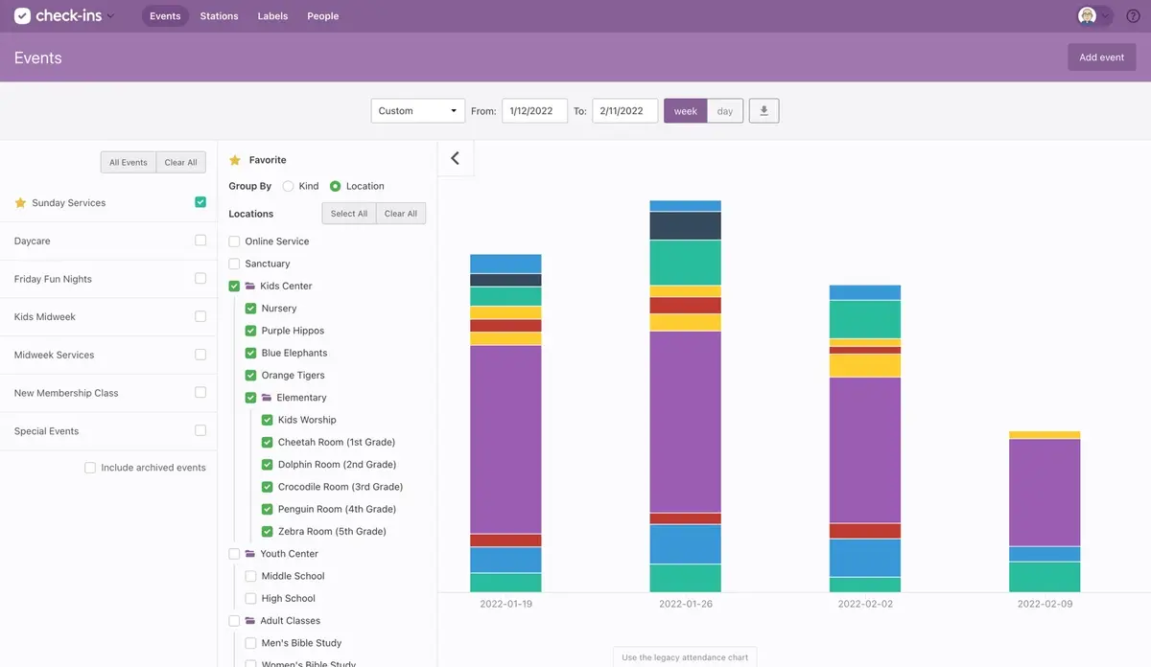Click the Kids Center folder icon
Image resolution: width=1151 pixels, height=667 pixels.
250,286
